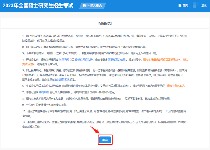Click the home icon beside 首页
Viewport: 210px width, 150px height.
coord(180,5)
